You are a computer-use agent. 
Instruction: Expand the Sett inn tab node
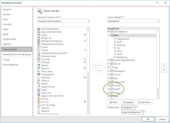[109, 64]
